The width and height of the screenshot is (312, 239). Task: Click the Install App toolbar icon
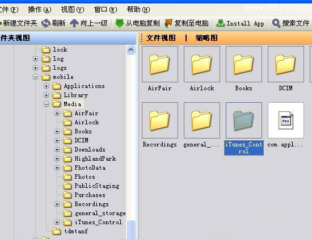[x=221, y=23]
